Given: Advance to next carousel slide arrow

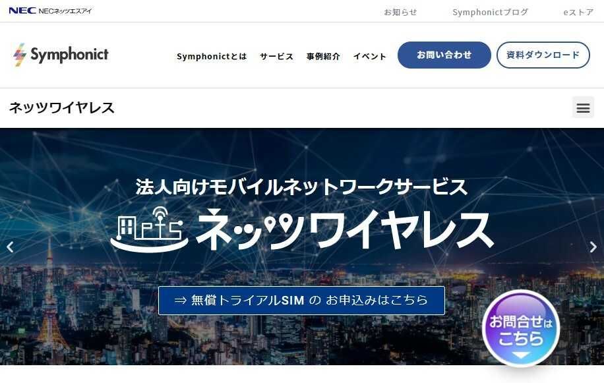Looking at the screenshot, I should pyautogui.click(x=593, y=247).
